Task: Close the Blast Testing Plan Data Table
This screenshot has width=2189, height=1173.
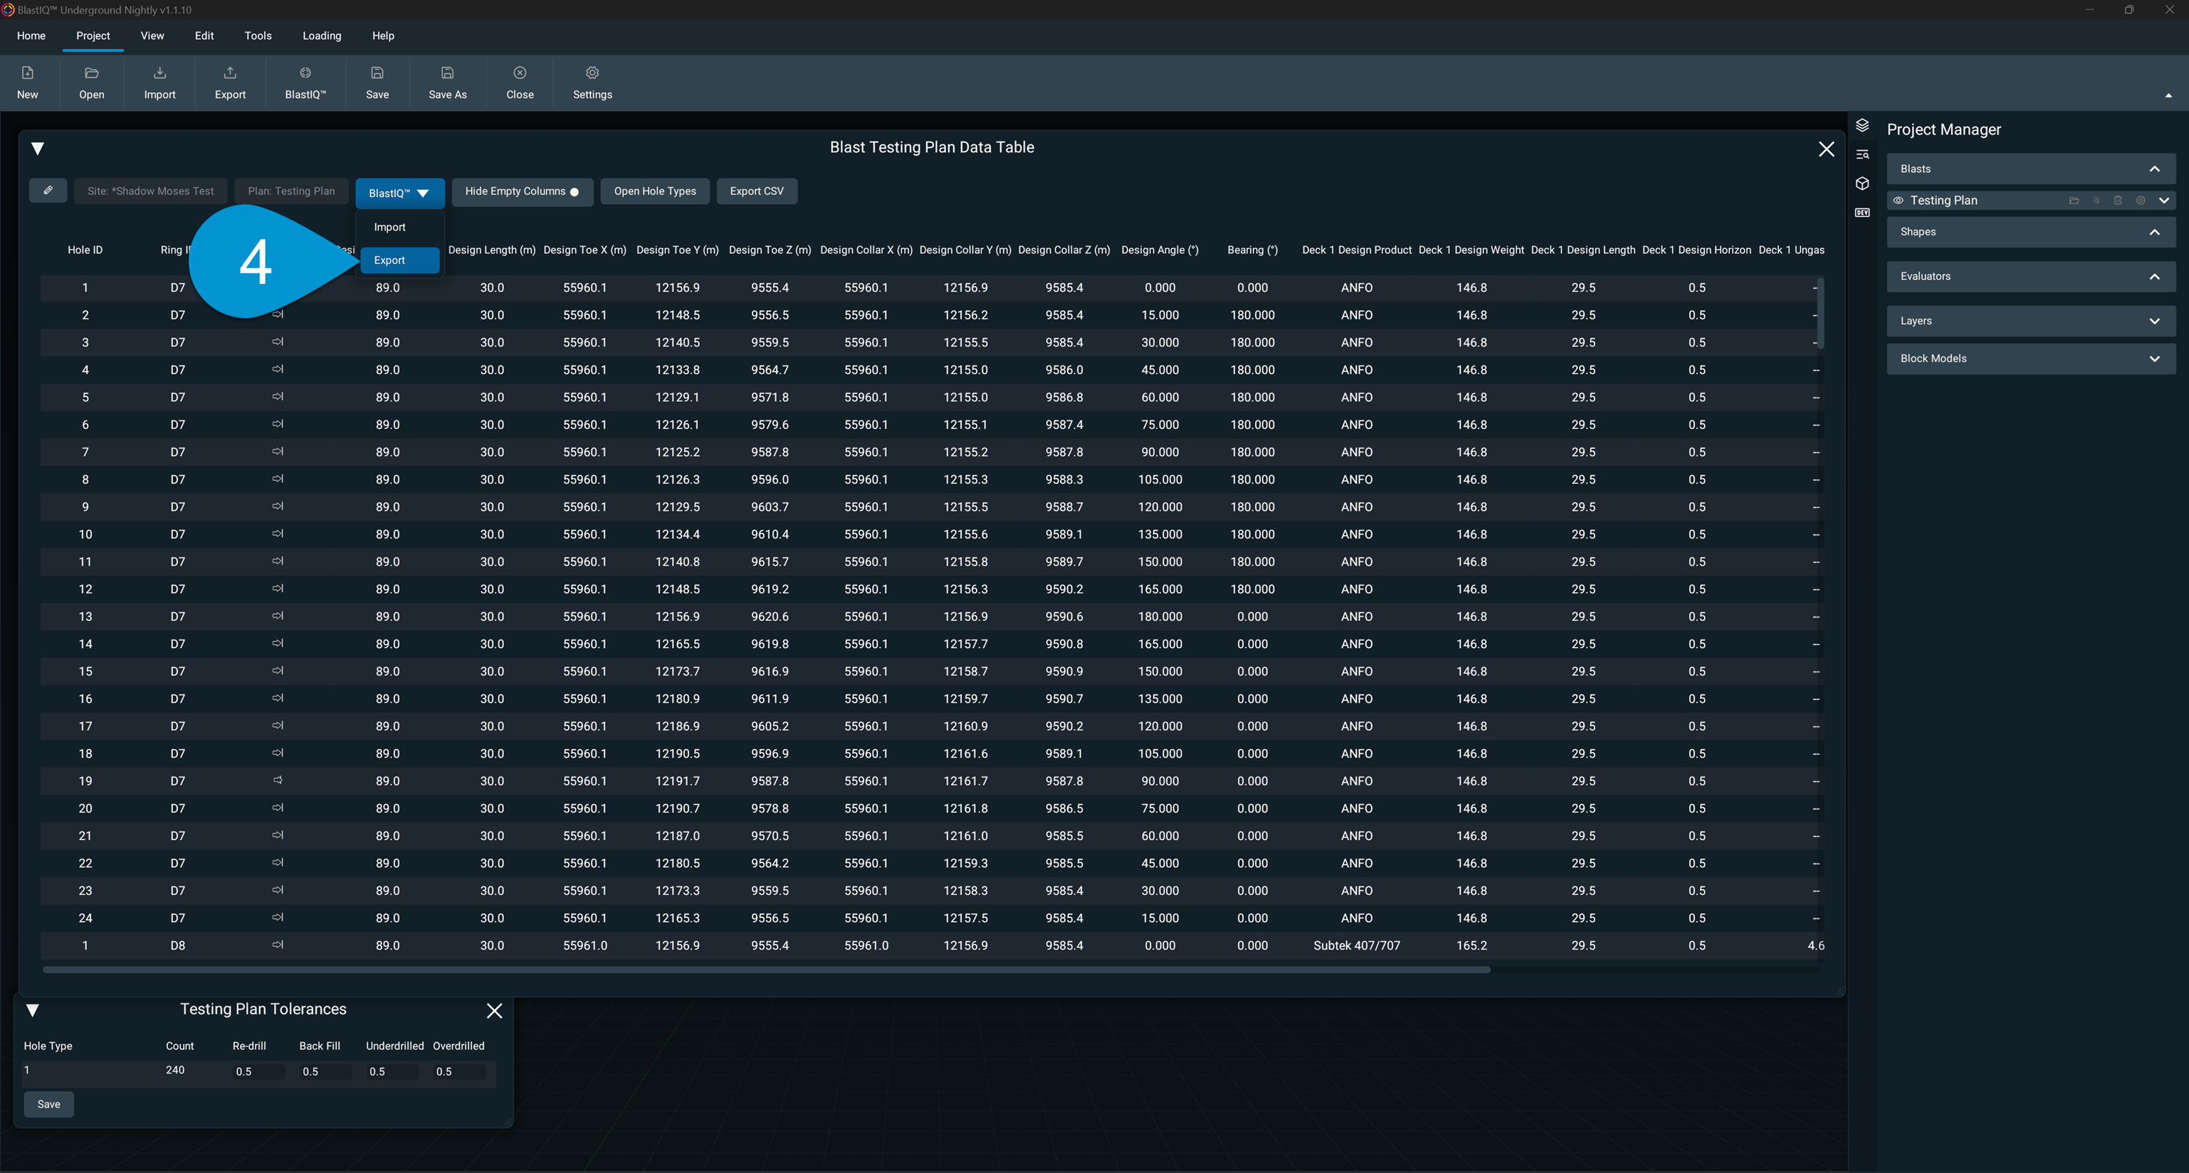Action: coord(1826,149)
